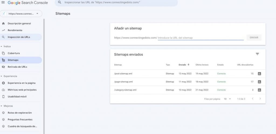Click the filter icon in Sitemaps enviados
This screenshot has height=134, width=276.
(257, 54)
